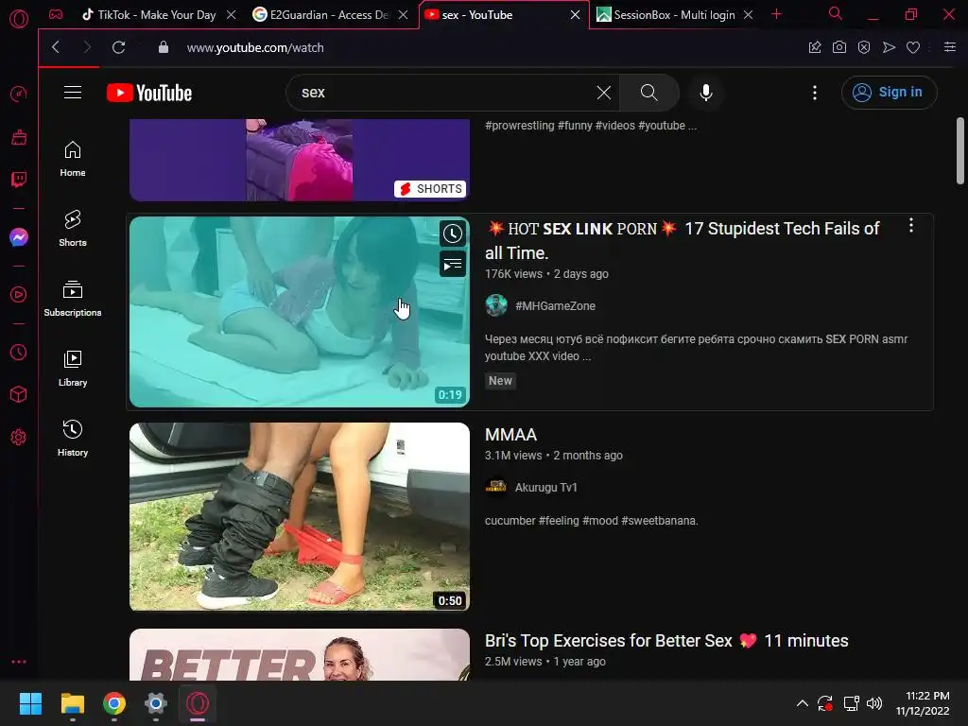Open Messenger in the Opera sidebar
The height and width of the screenshot is (726, 968).
click(19, 237)
